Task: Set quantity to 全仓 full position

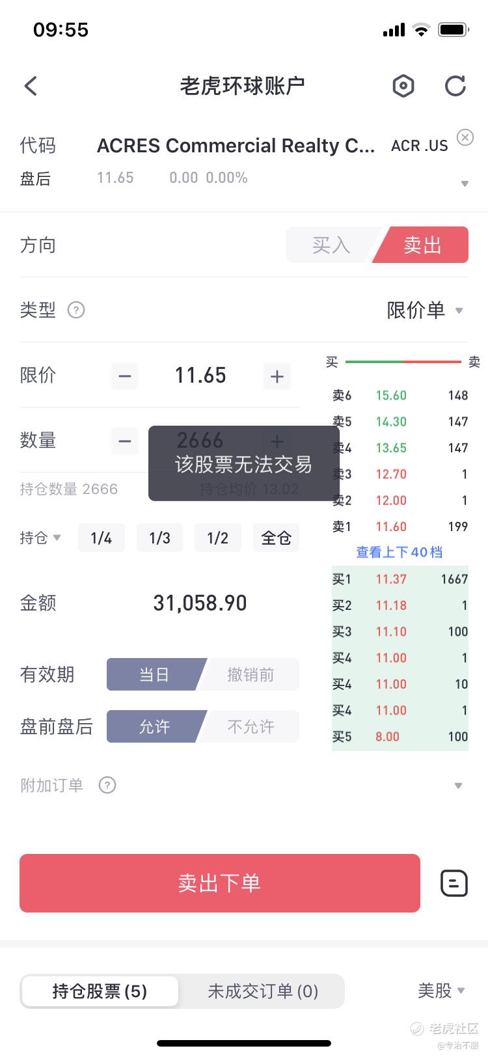Action: (276, 538)
